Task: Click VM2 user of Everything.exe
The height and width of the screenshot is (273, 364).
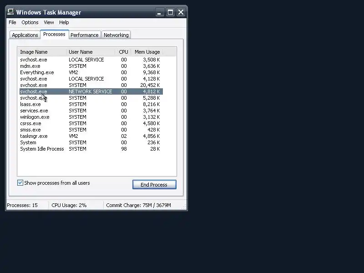Action: [73, 72]
